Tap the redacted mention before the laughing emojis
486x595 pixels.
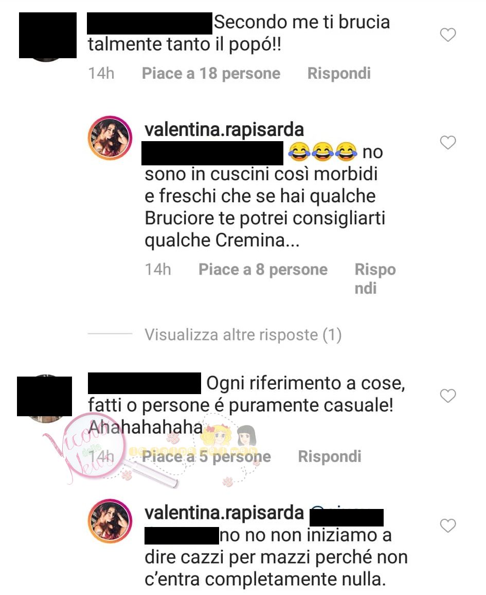coord(212,153)
